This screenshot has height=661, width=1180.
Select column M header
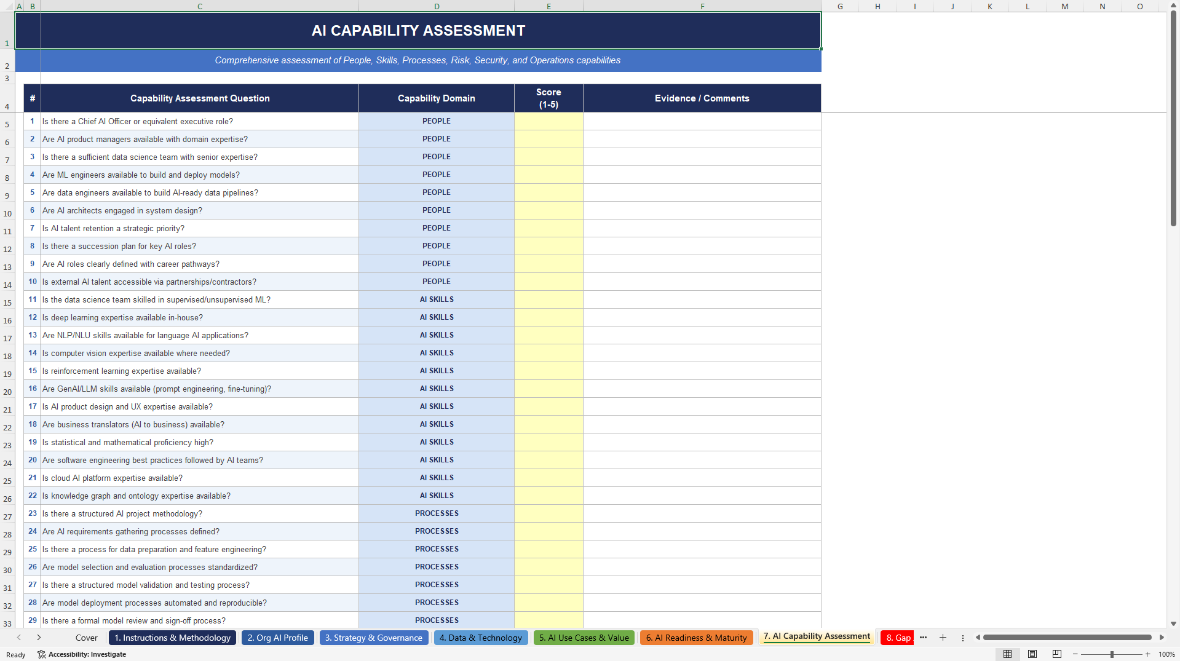coord(1064,6)
